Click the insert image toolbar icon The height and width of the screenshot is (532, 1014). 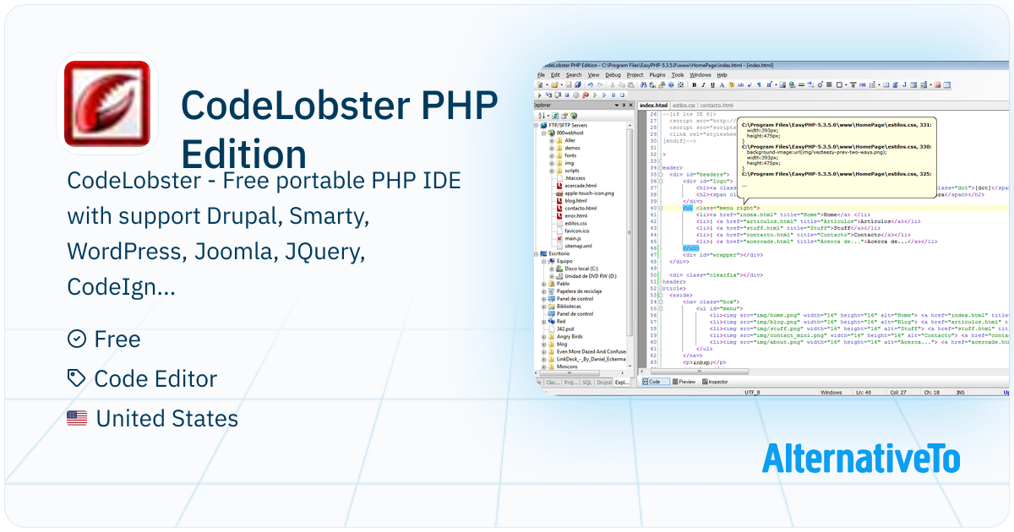782,84
